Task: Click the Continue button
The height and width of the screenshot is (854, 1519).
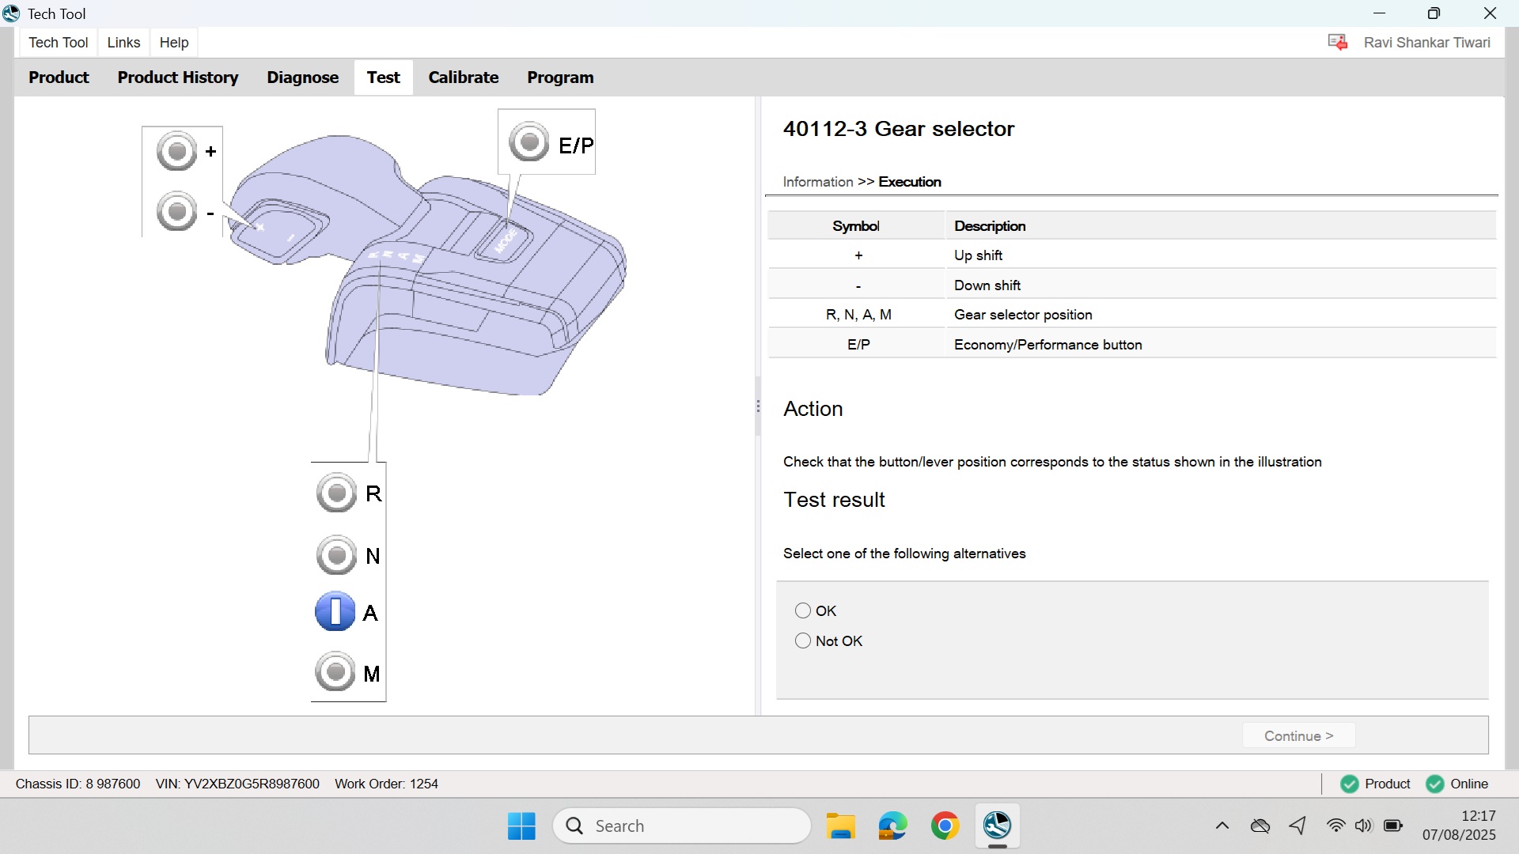Action: [x=1298, y=735]
